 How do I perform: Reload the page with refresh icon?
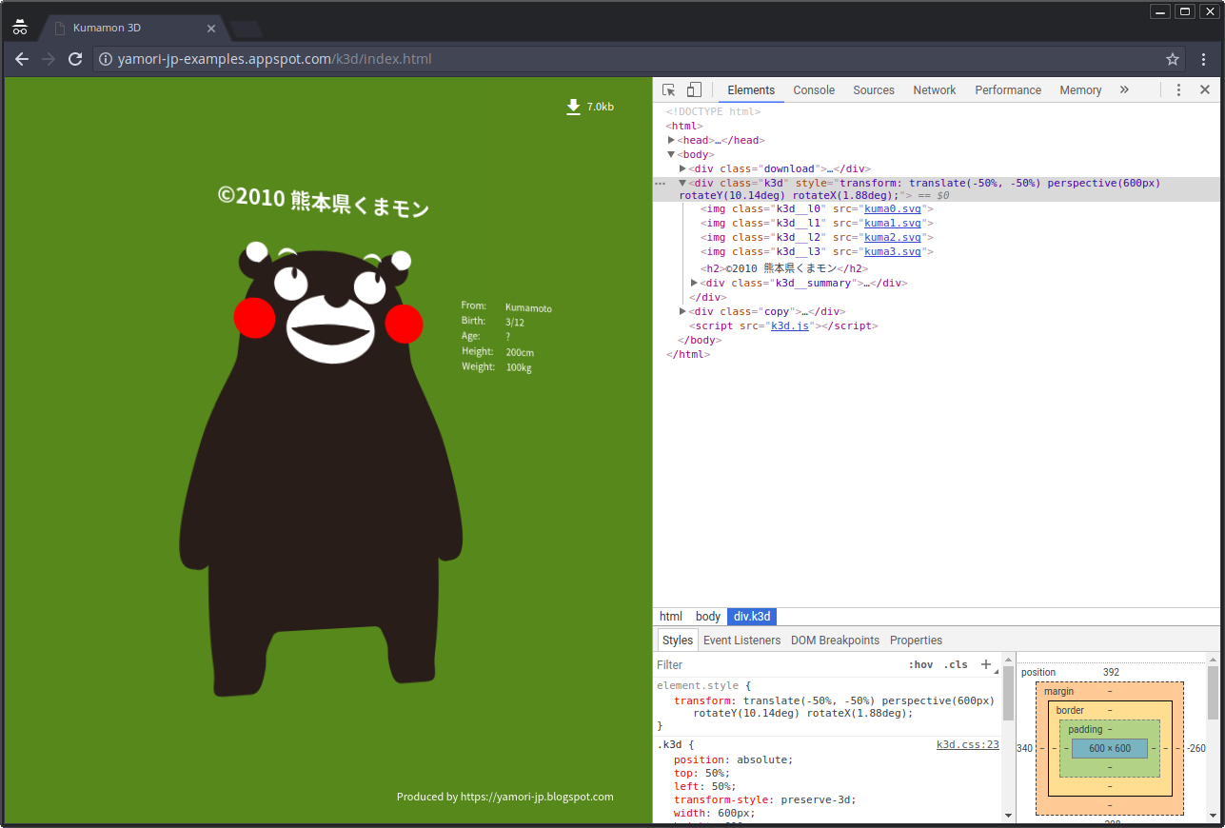coord(75,59)
